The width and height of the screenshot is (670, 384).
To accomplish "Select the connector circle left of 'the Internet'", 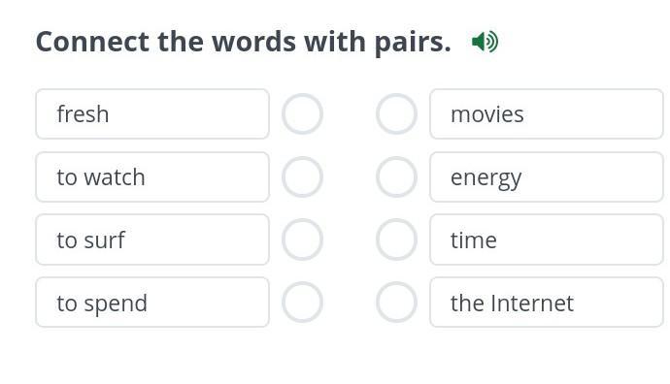I will pyautogui.click(x=396, y=303).
